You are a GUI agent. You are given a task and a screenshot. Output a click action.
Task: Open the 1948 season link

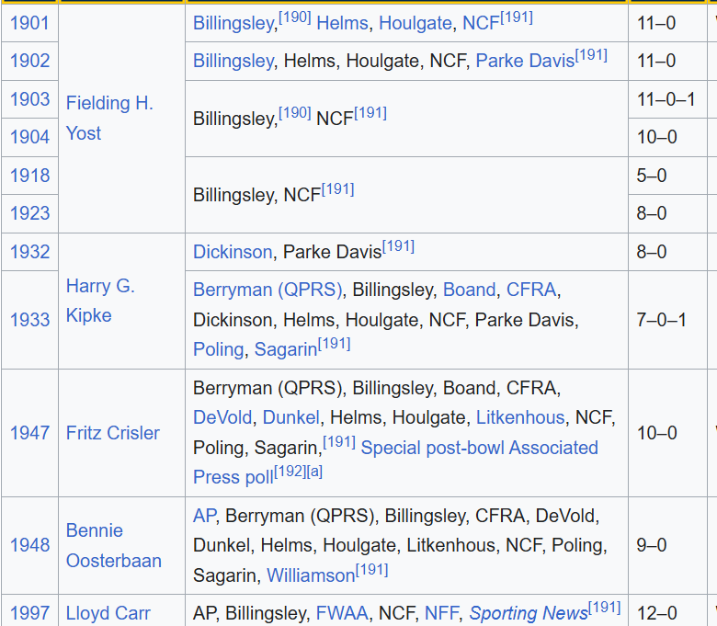point(29,545)
